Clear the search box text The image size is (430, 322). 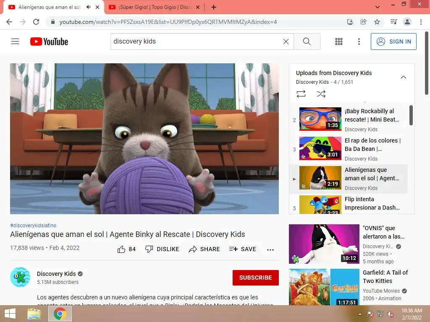point(286,42)
